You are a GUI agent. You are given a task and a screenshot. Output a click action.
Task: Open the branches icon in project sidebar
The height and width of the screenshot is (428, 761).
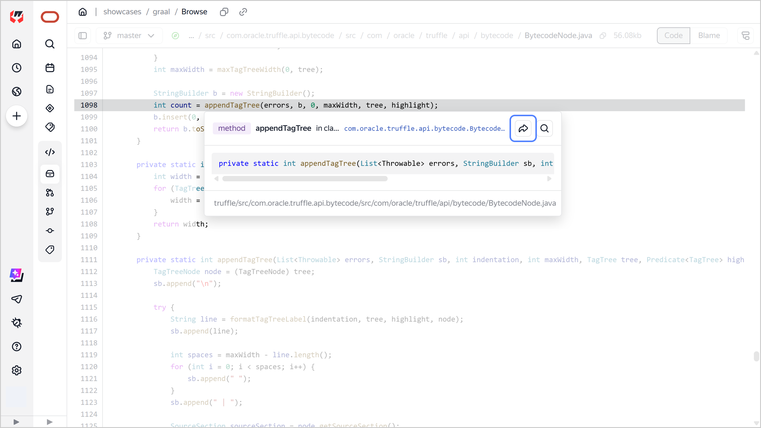(x=50, y=211)
